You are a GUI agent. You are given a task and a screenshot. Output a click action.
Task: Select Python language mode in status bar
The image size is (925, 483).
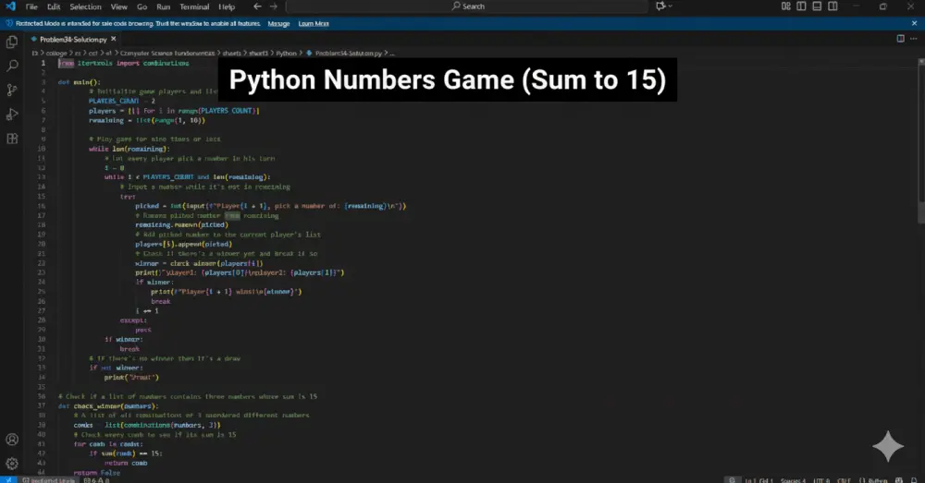coord(876,480)
